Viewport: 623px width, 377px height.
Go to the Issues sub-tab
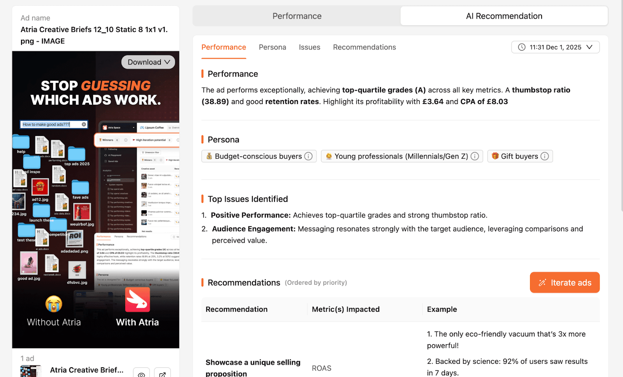pos(310,47)
